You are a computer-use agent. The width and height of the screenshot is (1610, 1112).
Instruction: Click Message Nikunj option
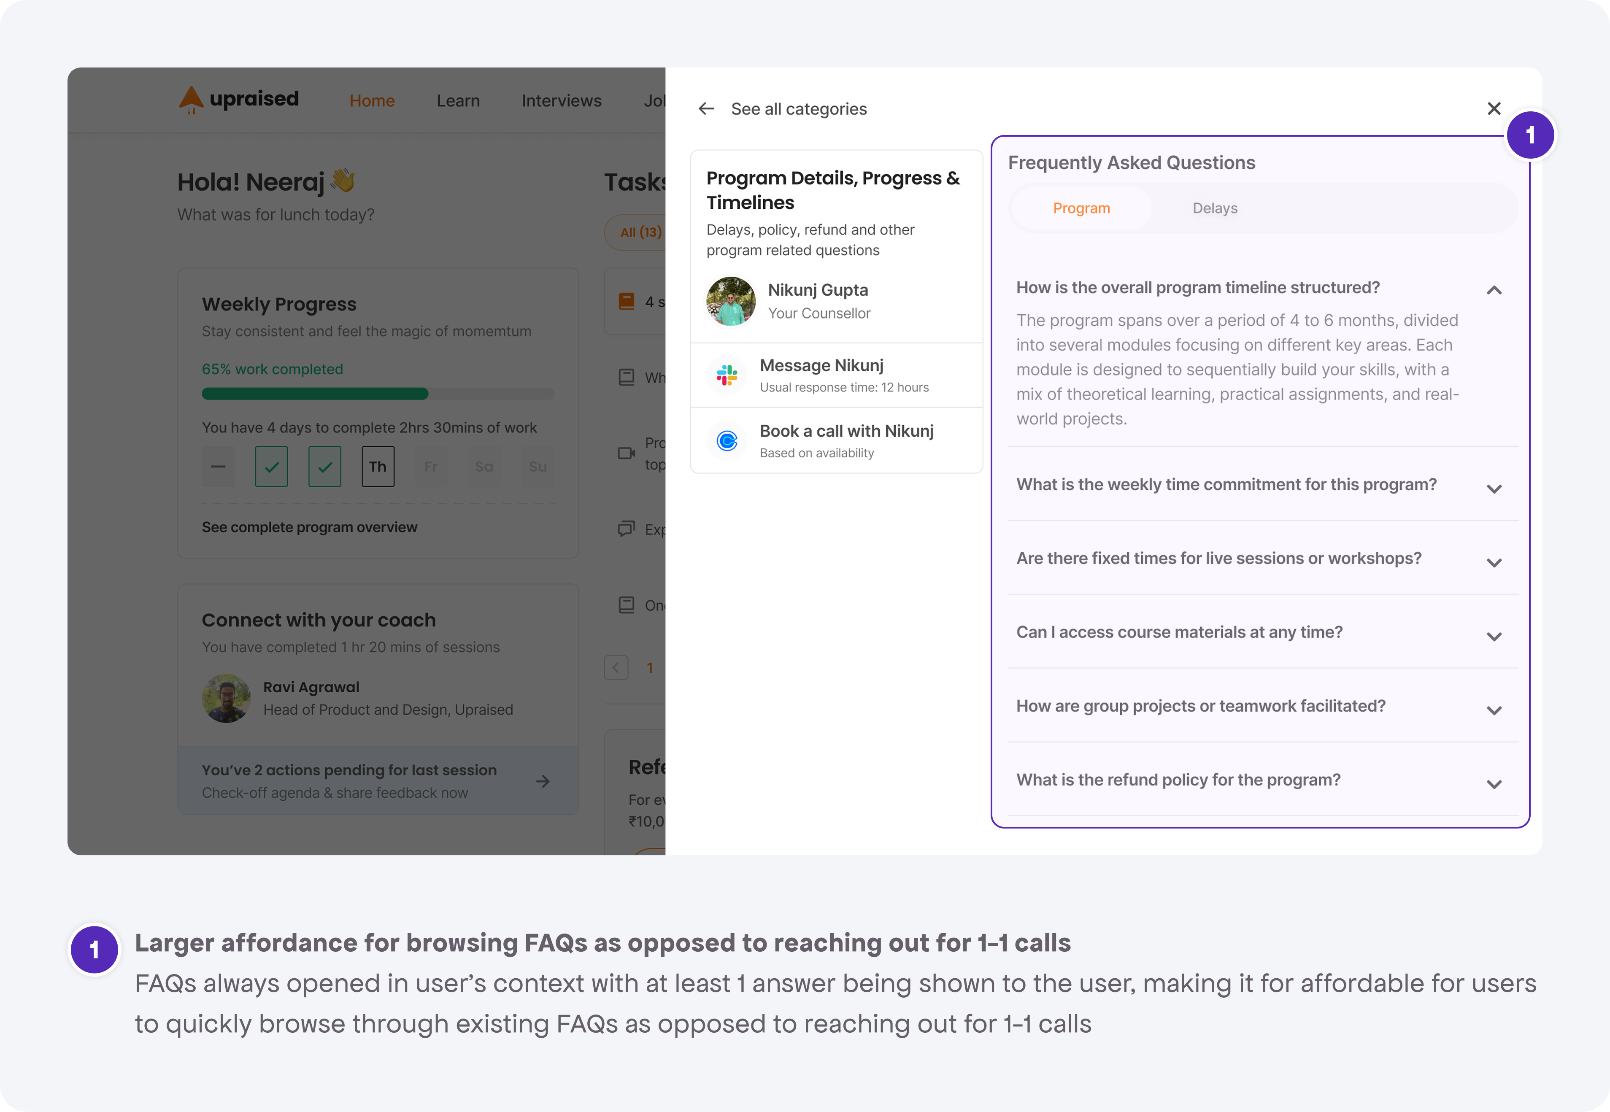point(836,375)
